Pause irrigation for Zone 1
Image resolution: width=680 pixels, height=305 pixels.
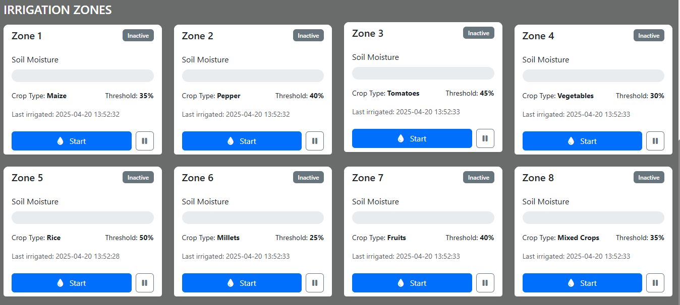tap(145, 141)
